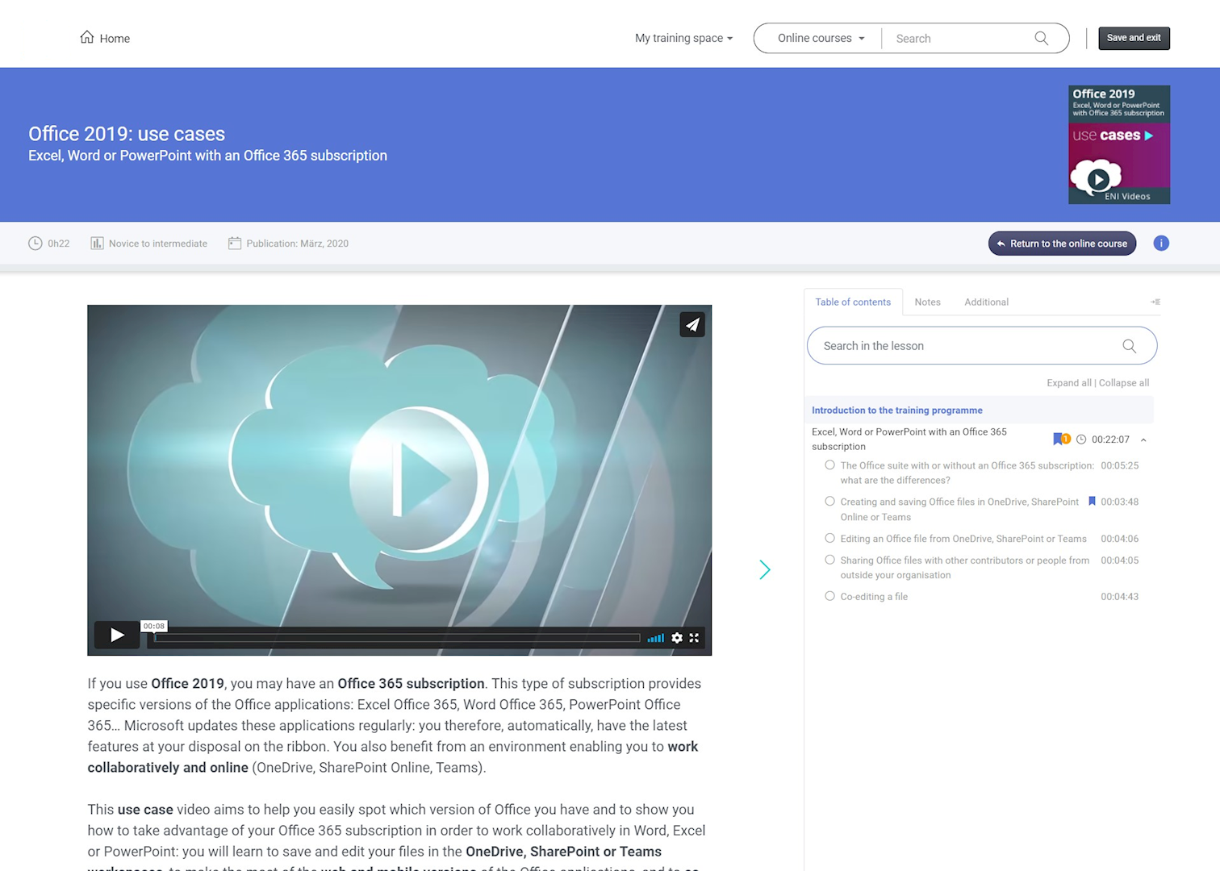Click the 00:04:43 duration text
Viewport: 1220px width, 871px height.
tap(1120, 597)
